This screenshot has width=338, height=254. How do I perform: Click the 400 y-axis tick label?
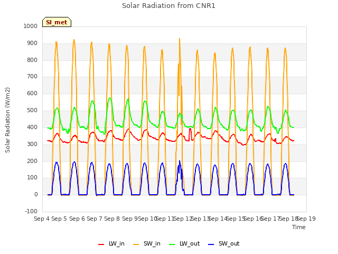(x=32, y=127)
